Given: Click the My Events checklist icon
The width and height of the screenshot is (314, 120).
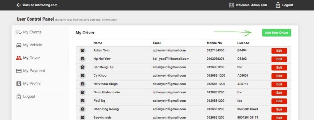Looking at the screenshot, I should (x=19, y=32).
